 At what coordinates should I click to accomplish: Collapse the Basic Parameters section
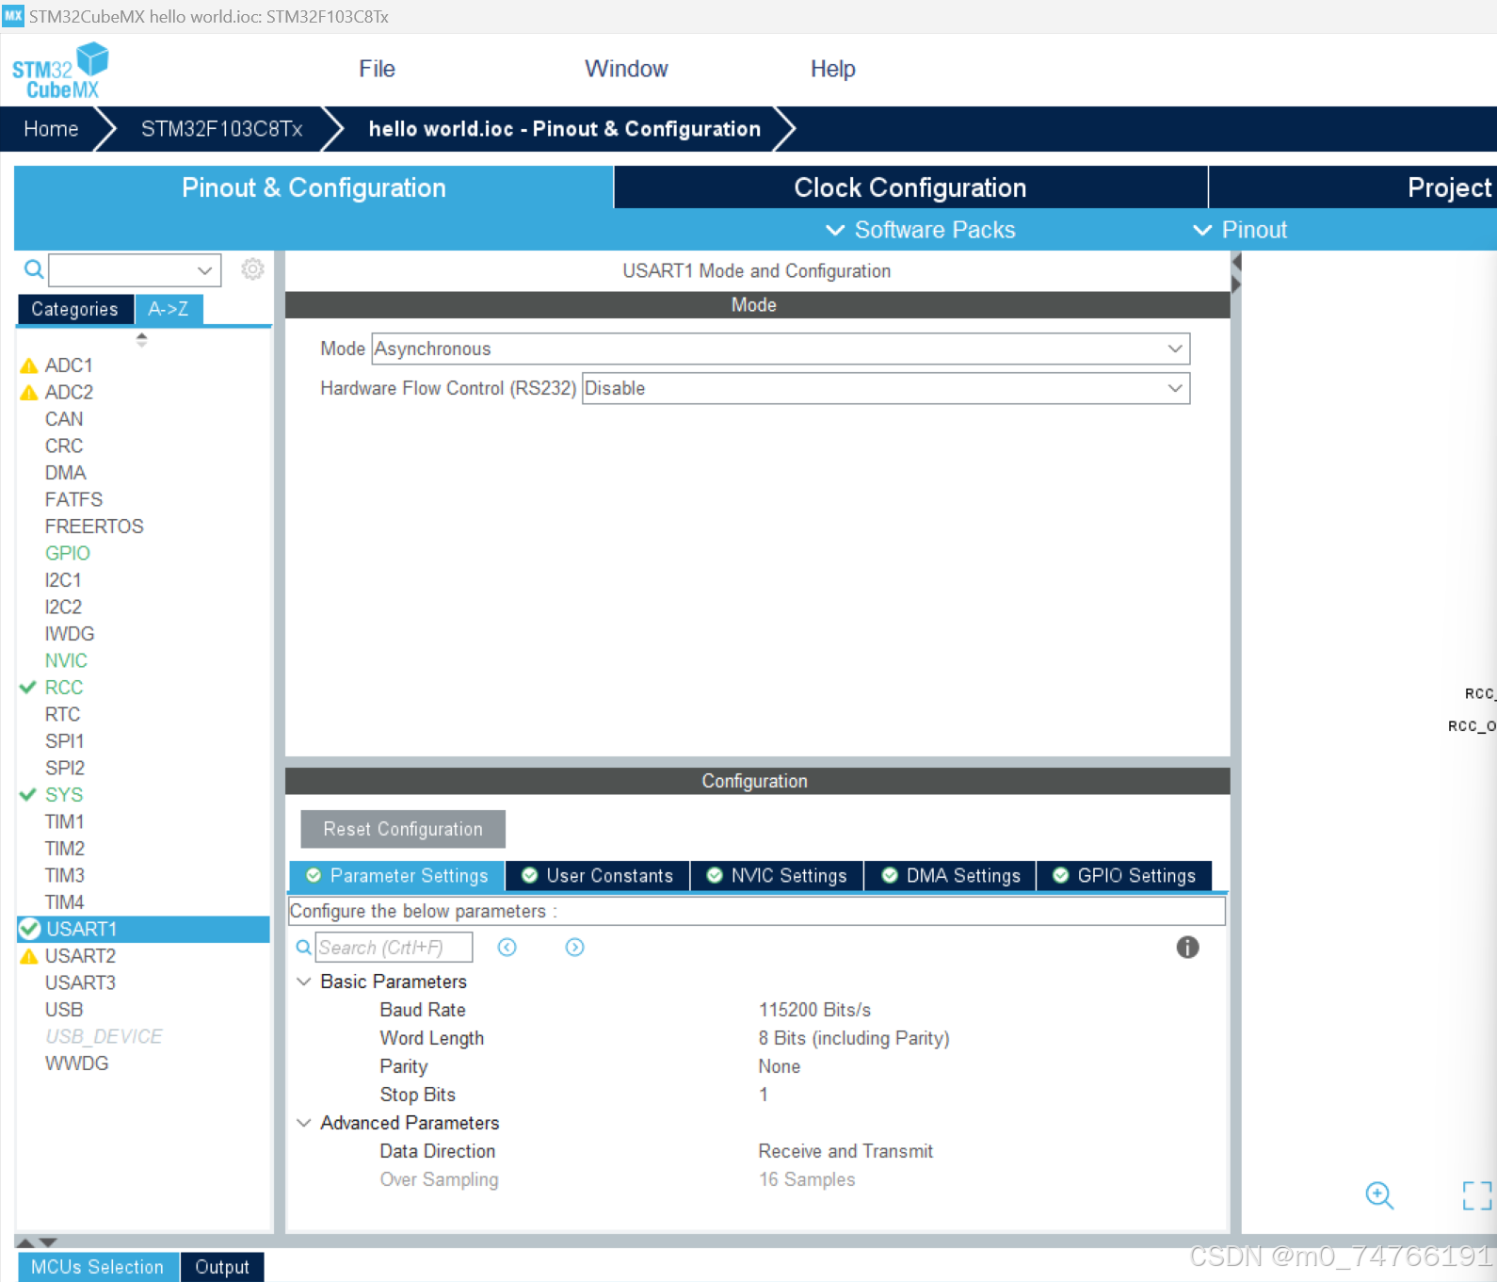pos(304,982)
